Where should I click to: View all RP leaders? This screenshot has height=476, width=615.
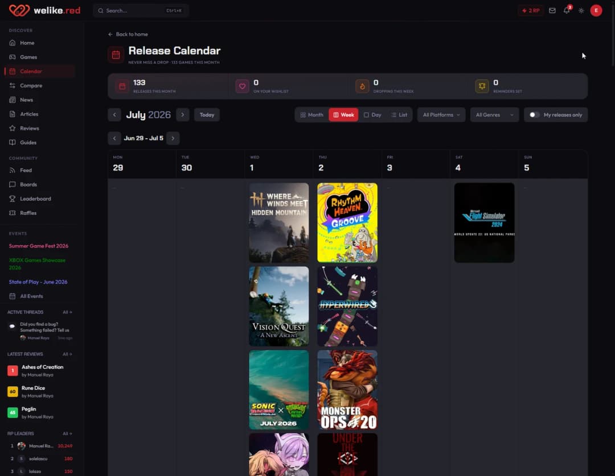[x=67, y=434]
